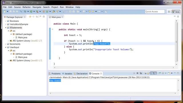This screenshot has height=103, width=183.
Task: Click the New Java Package icon
Action: click(x=44, y=11)
